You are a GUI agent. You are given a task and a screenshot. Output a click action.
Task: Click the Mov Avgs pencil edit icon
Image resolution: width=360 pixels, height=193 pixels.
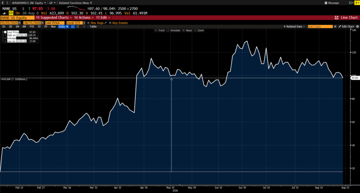105,23
